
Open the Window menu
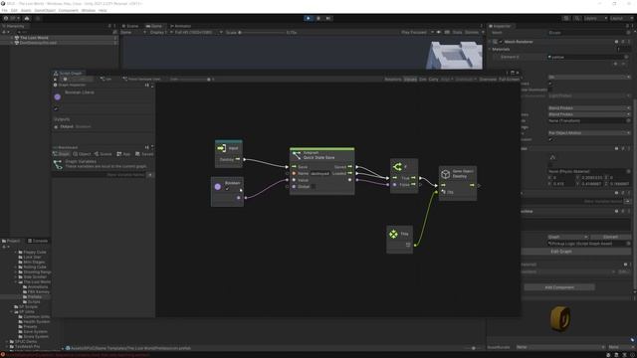point(89,10)
